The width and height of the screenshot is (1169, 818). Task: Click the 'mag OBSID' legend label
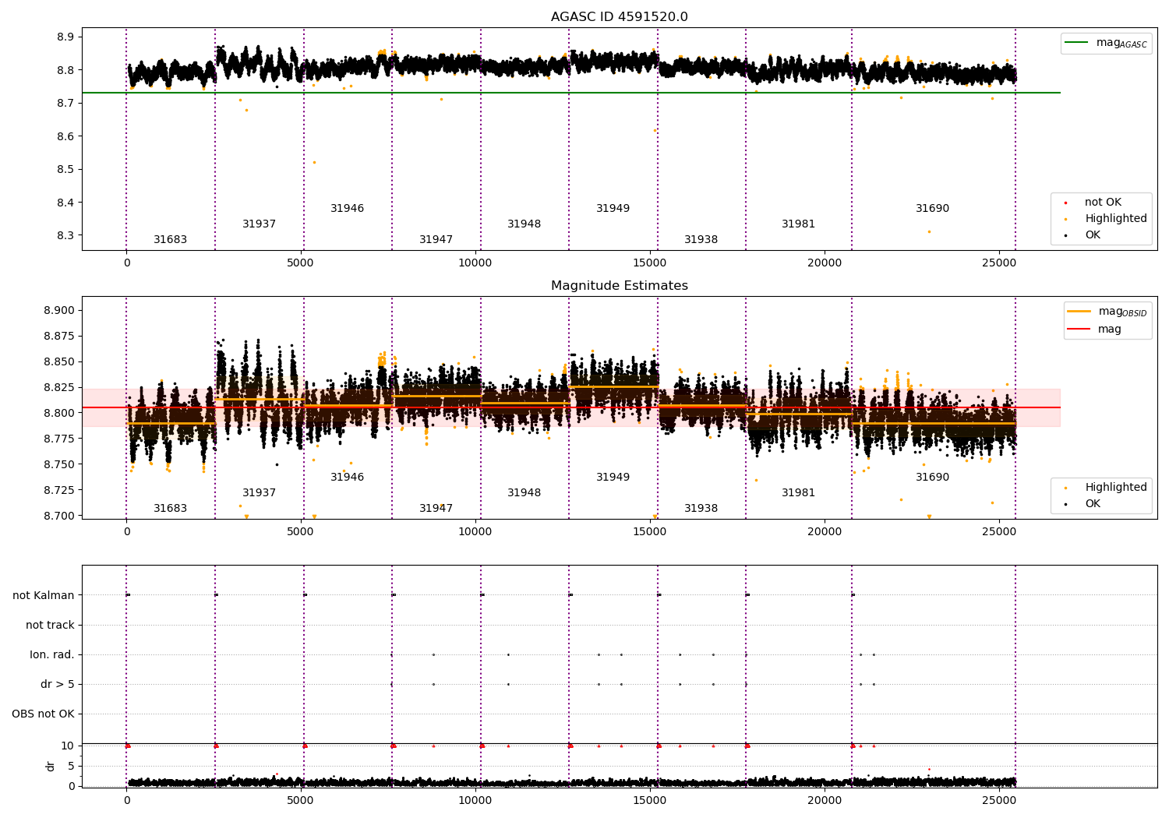pos(1122,312)
